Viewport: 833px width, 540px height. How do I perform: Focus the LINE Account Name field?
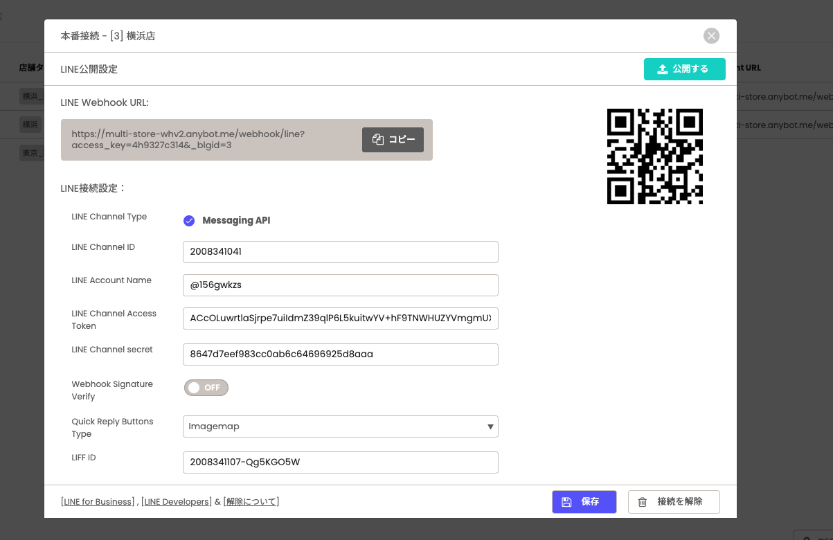(340, 285)
